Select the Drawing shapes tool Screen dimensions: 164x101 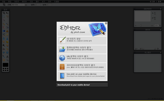click(7, 35)
